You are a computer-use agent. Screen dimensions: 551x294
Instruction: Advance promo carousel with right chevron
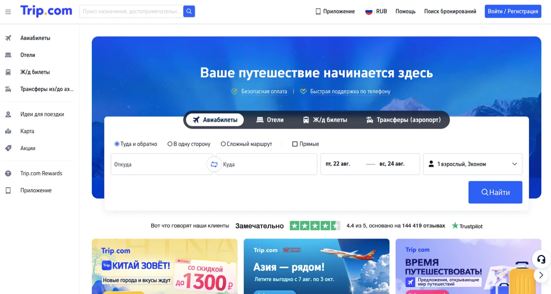[x=541, y=275]
